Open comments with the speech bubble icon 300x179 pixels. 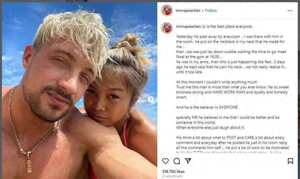coord(177,161)
